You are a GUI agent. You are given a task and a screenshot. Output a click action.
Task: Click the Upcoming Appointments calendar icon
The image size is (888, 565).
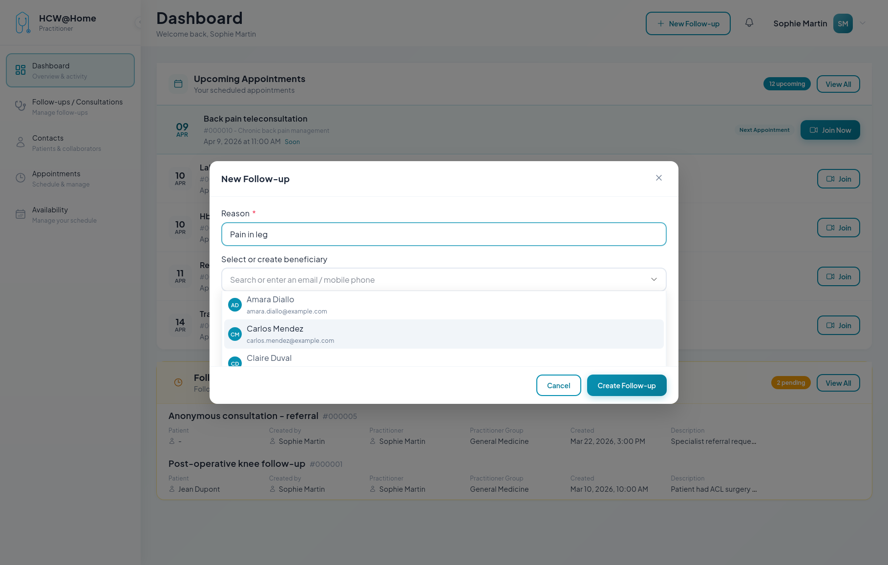[178, 84]
